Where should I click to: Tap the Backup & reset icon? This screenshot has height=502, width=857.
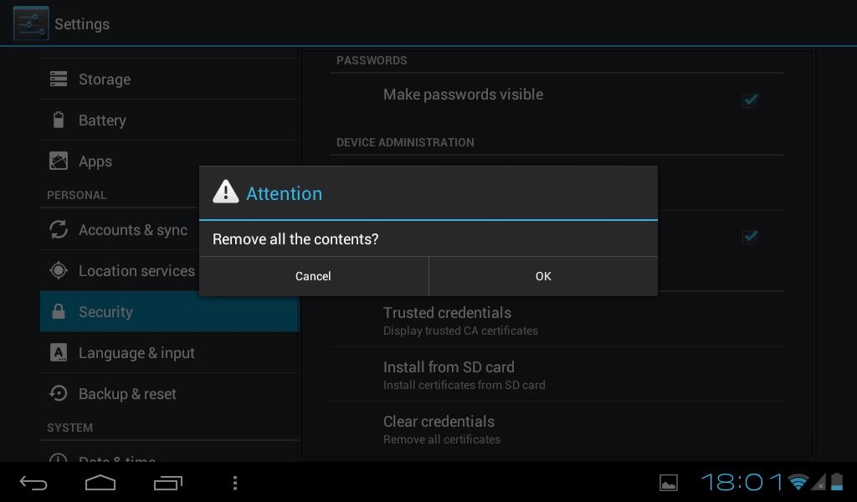coord(59,393)
